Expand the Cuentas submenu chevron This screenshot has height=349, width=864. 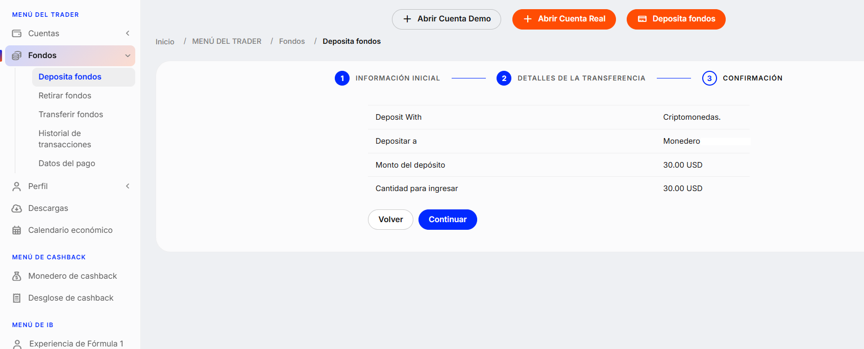click(128, 34)
